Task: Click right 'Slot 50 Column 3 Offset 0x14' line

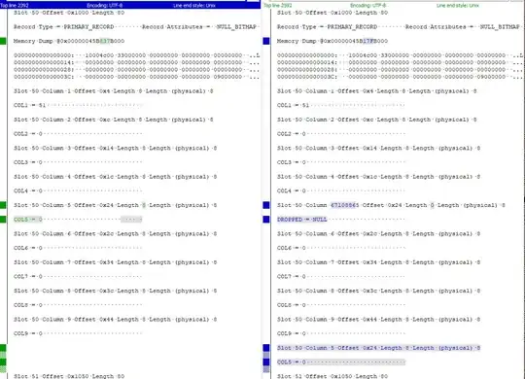Action: [378, 148]
